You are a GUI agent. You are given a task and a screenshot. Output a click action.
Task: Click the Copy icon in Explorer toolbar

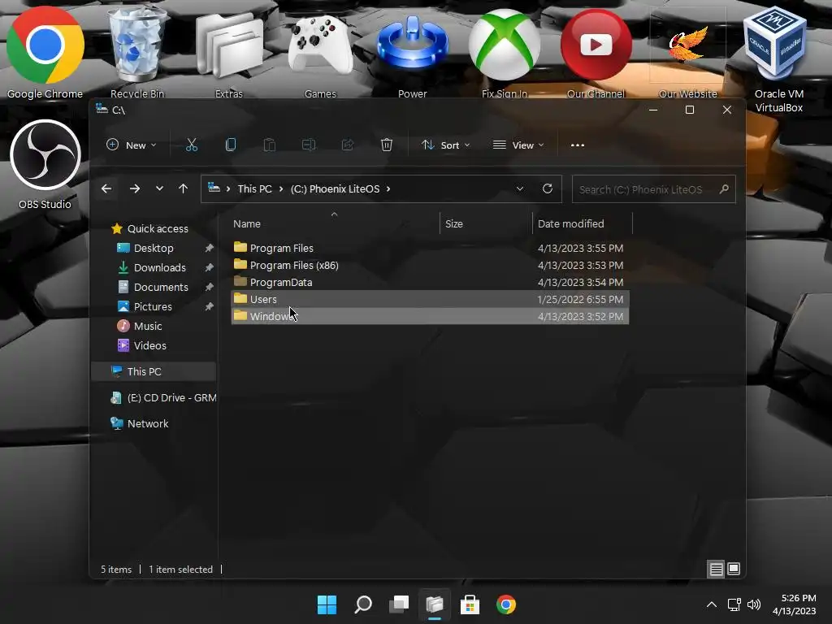(230, 145)
